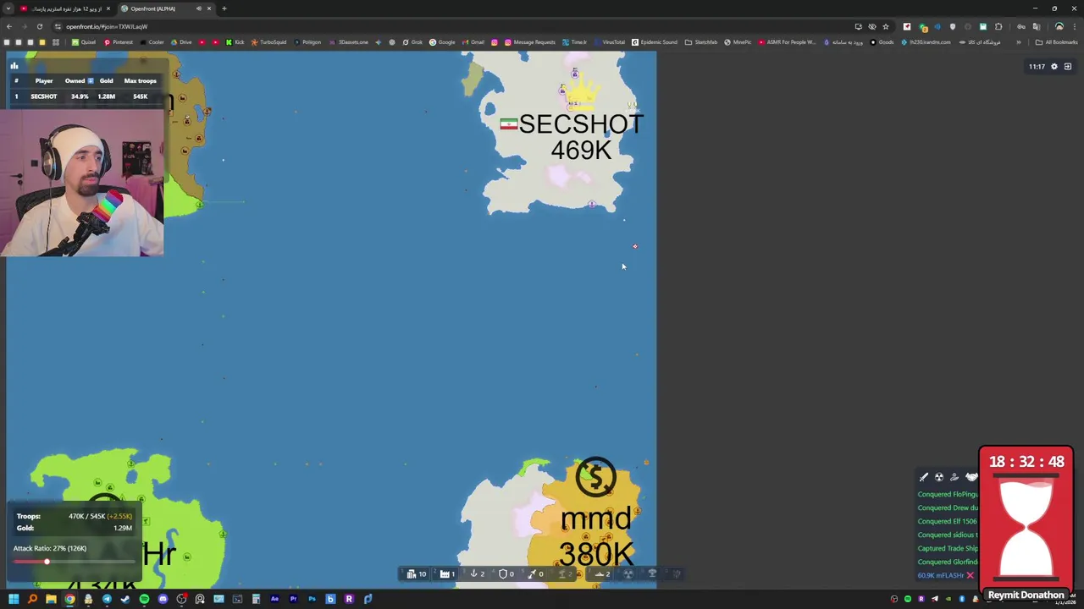Open the Epidemic Sound bookmark
This screenshot has width=1084, height=609.
655,42
